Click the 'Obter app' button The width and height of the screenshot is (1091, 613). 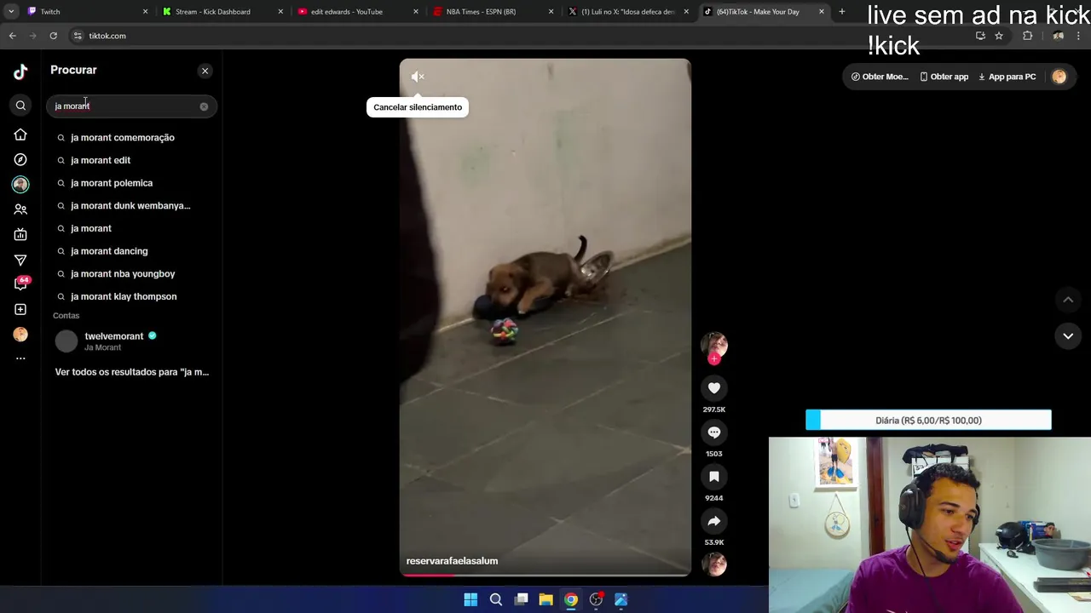tap(944, 77)
